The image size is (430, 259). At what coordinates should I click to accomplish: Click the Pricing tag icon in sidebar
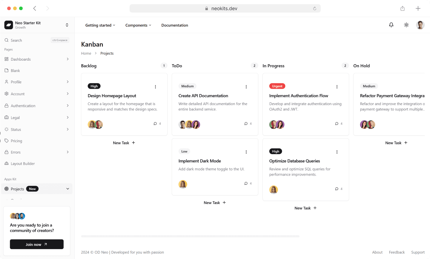(x=7, y=141)
